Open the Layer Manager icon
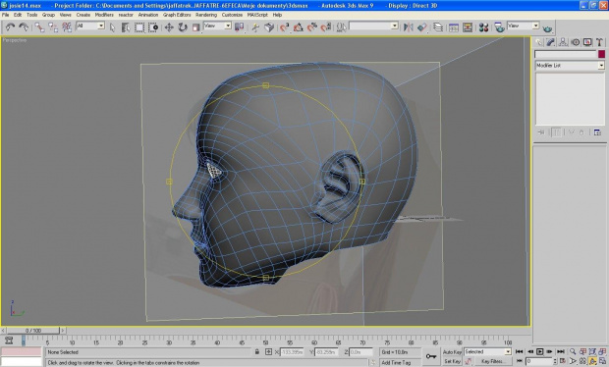The height and width of the screenshot is (367, 609). point(438,27)
